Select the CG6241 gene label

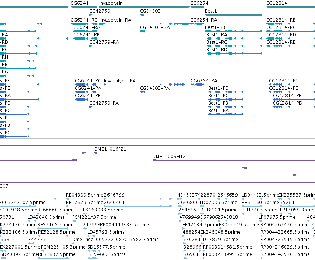80,3
